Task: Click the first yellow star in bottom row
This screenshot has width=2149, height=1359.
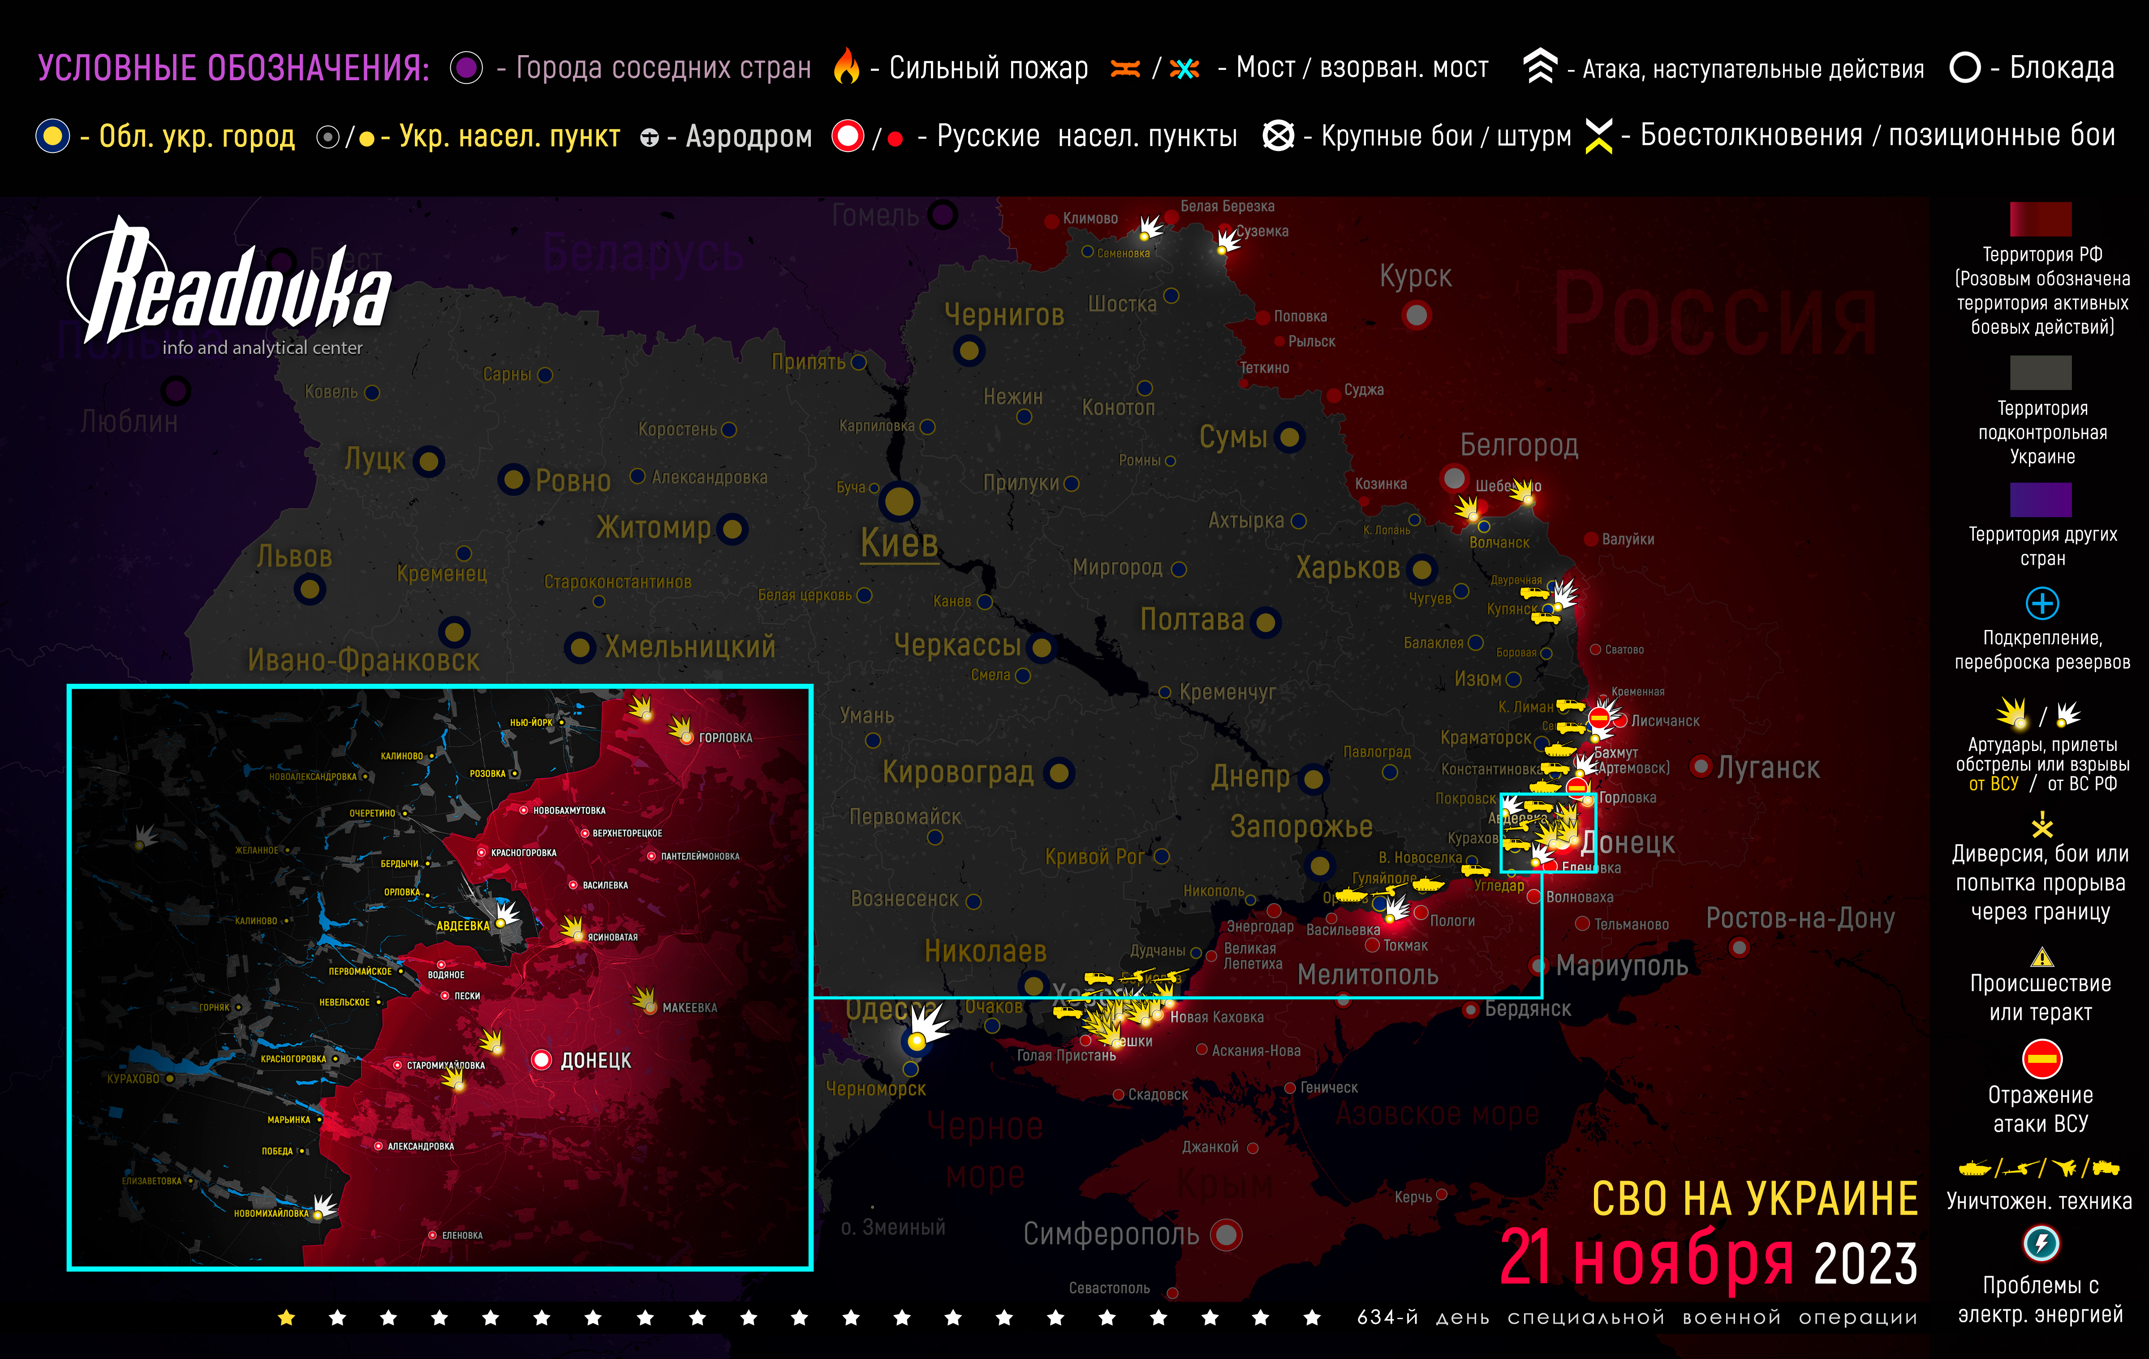Action: pyautogui.click(x=286, y=1318)
